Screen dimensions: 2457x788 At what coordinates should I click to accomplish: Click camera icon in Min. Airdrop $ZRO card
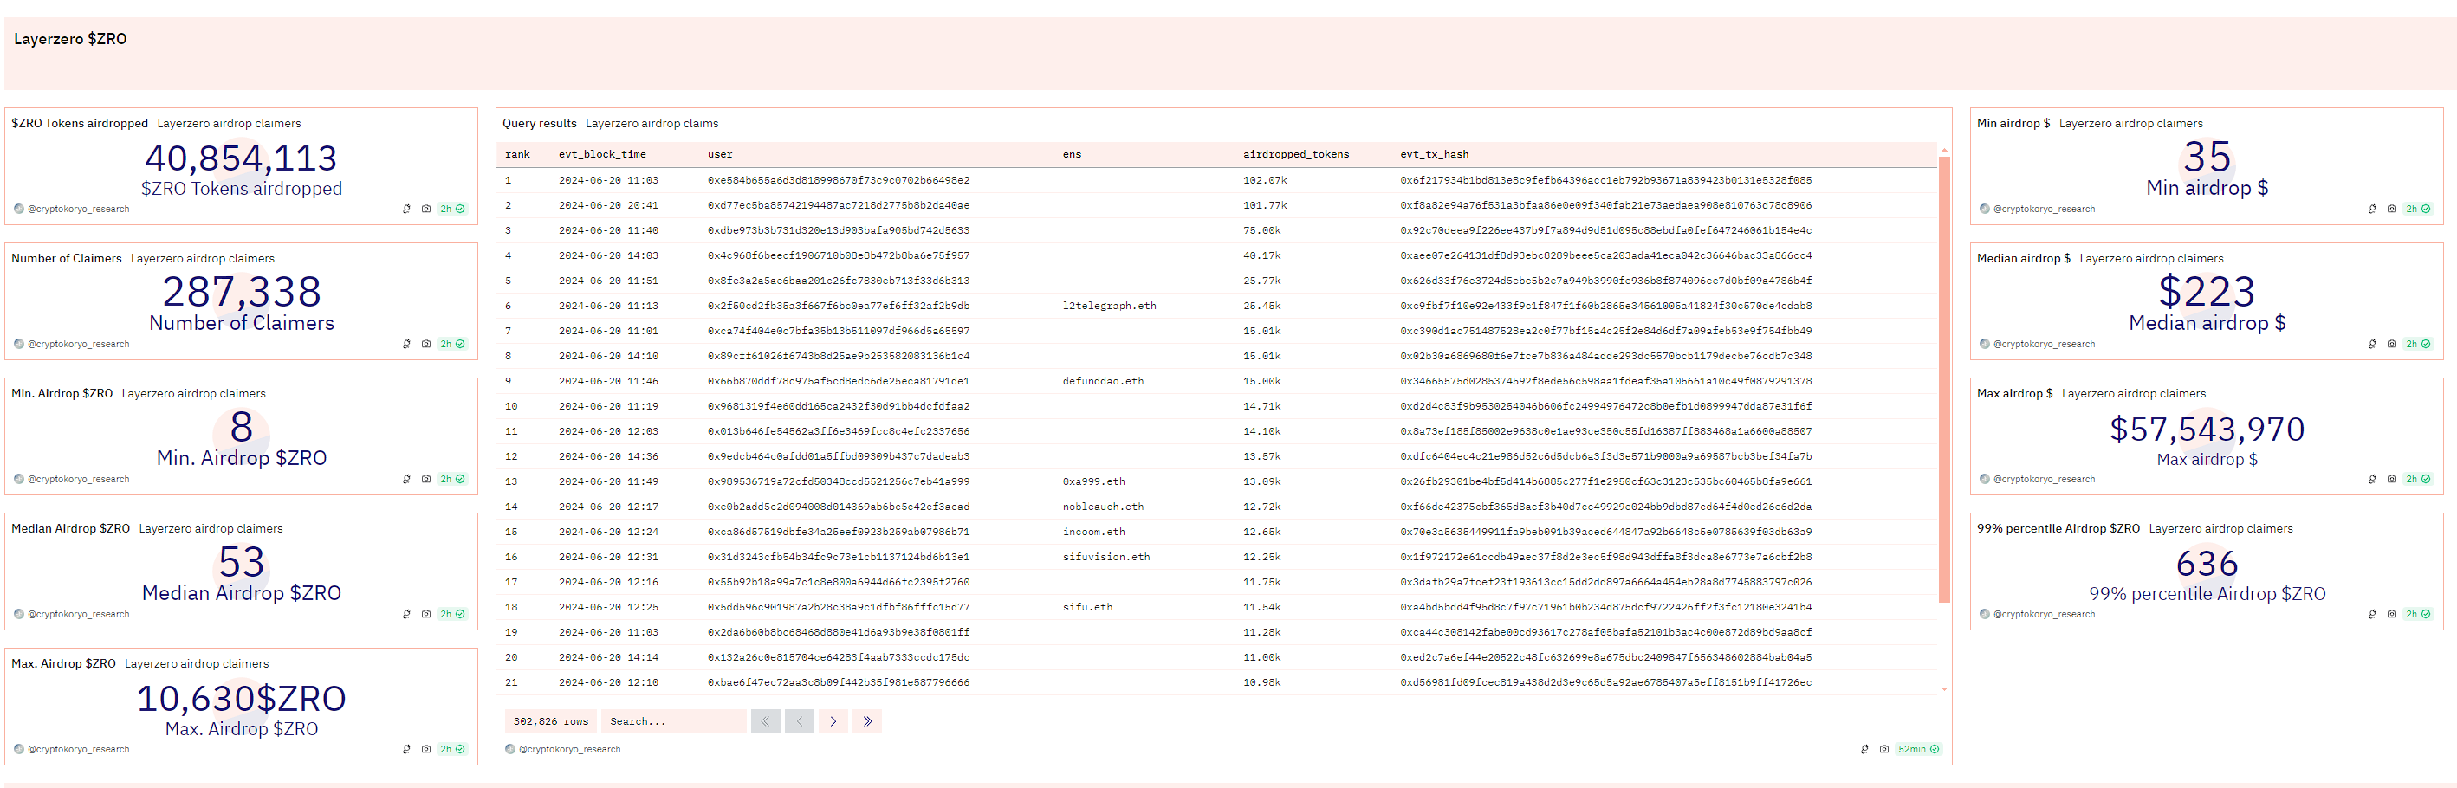(x=426, y=479)
